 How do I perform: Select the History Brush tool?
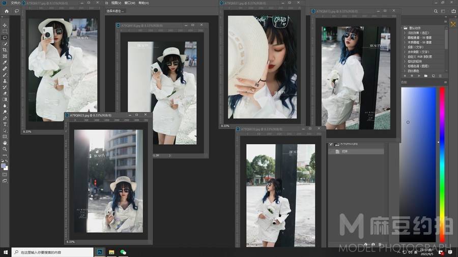point(5,87)
